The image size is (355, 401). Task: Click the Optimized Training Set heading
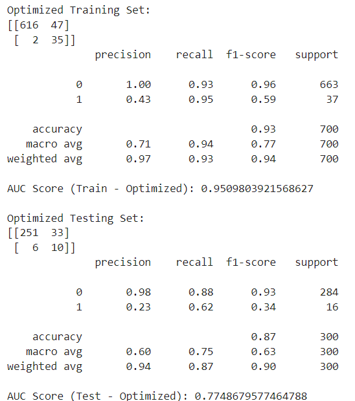click(x=78, y=10)
